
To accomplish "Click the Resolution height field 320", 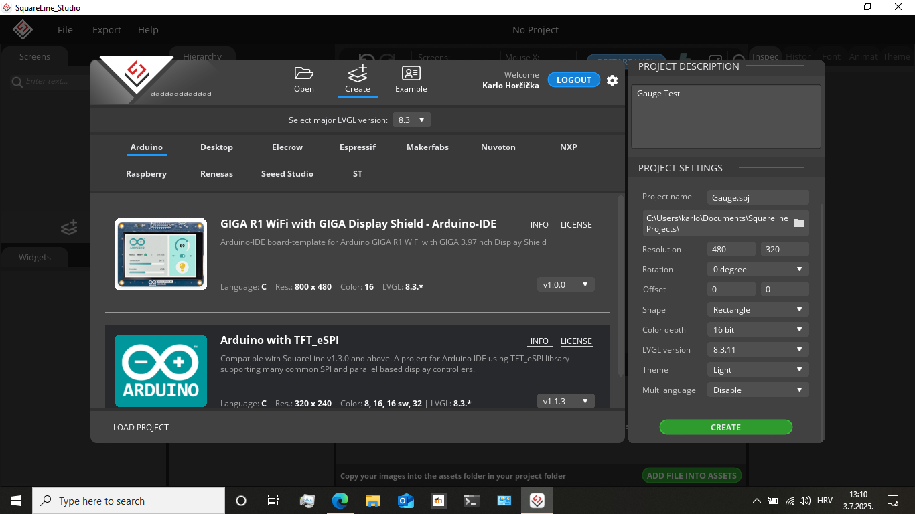I will [784, 249].
